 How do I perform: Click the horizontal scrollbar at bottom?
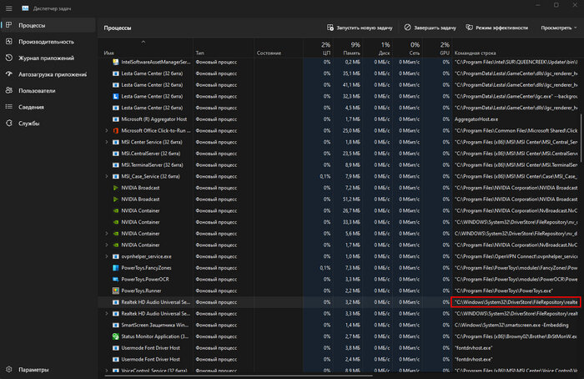click(x=239, y=376)
